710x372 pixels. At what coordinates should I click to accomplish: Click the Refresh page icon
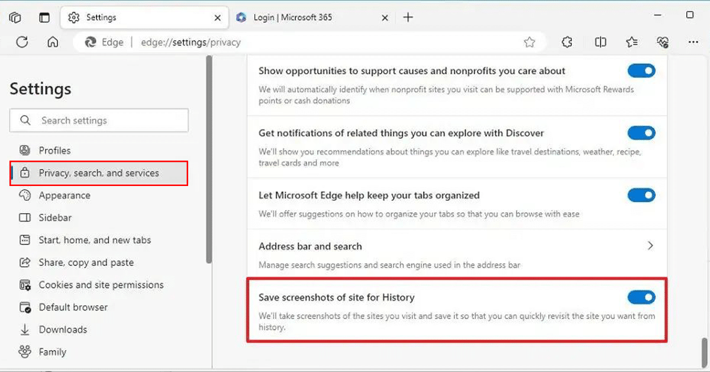[22, 42]
